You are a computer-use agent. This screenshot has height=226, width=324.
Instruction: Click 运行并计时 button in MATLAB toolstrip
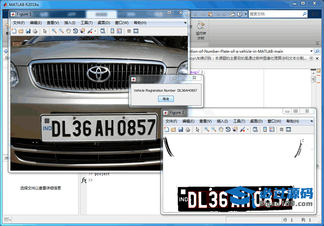pyautogui.click(x=201, y=30)
